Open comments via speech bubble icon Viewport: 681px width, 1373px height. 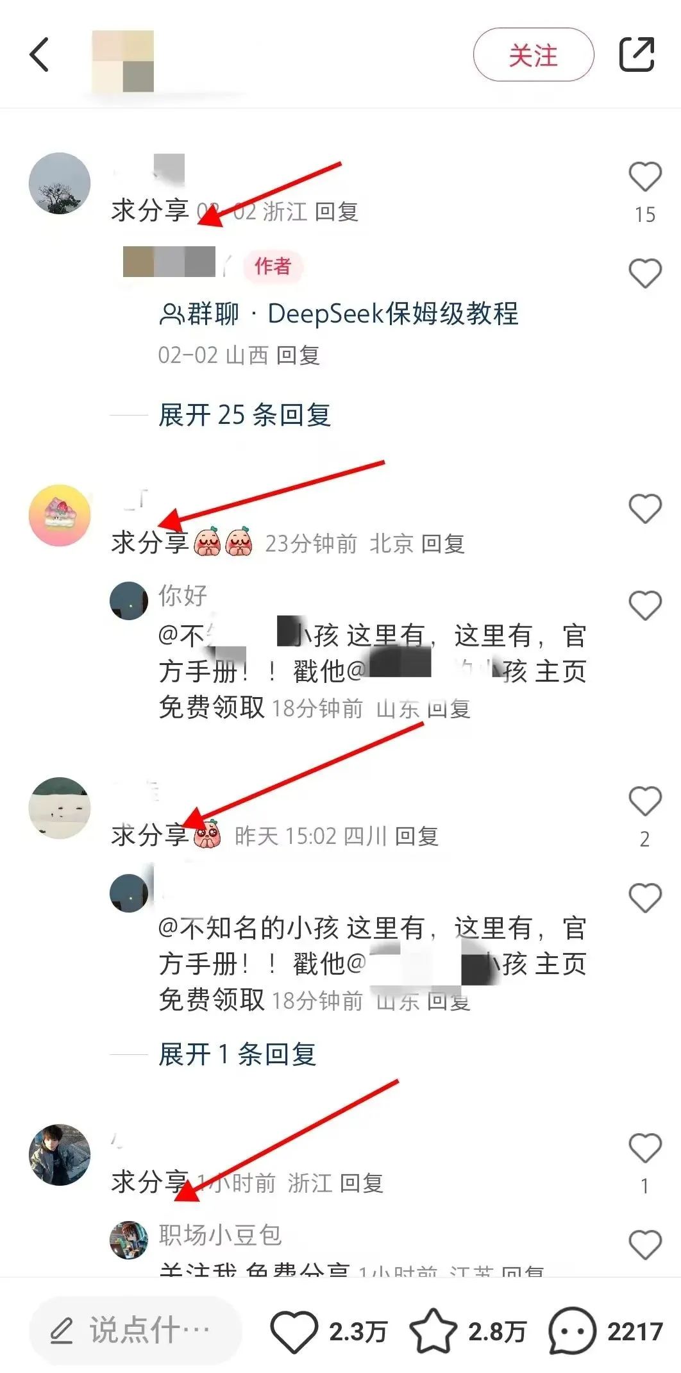tap(573, 1331)
